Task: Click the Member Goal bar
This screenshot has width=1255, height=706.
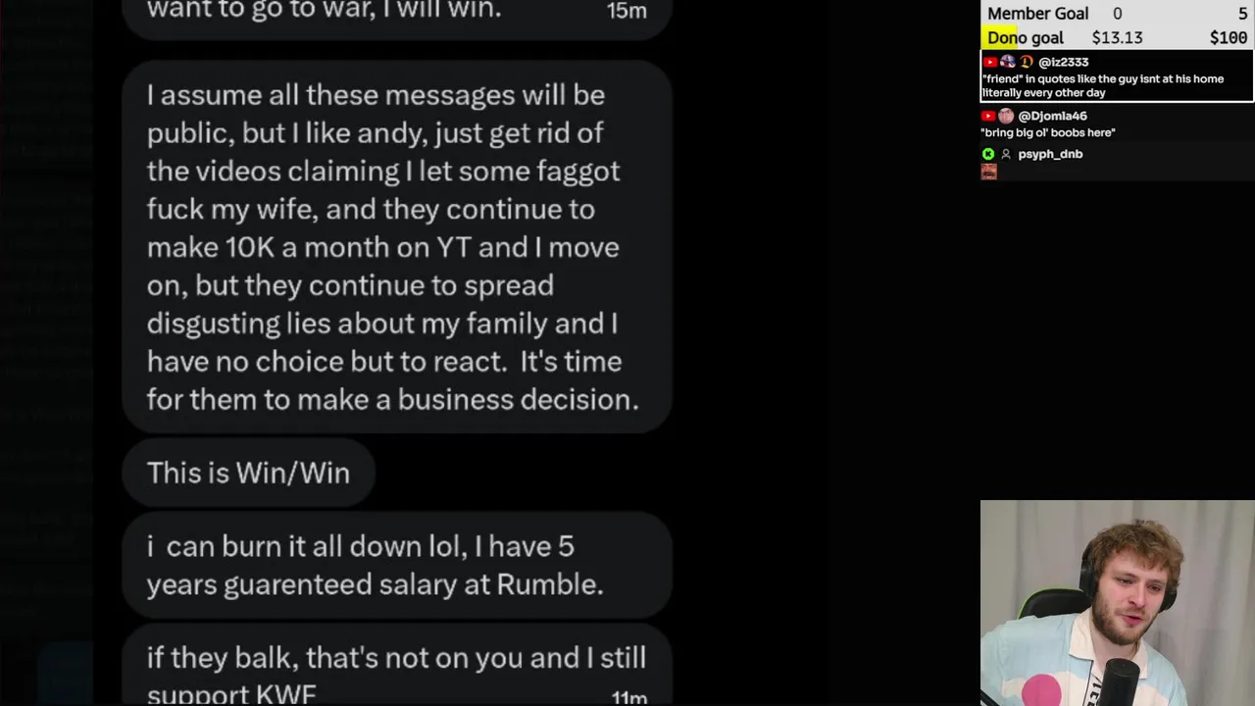Action: tap(1117, 13)
